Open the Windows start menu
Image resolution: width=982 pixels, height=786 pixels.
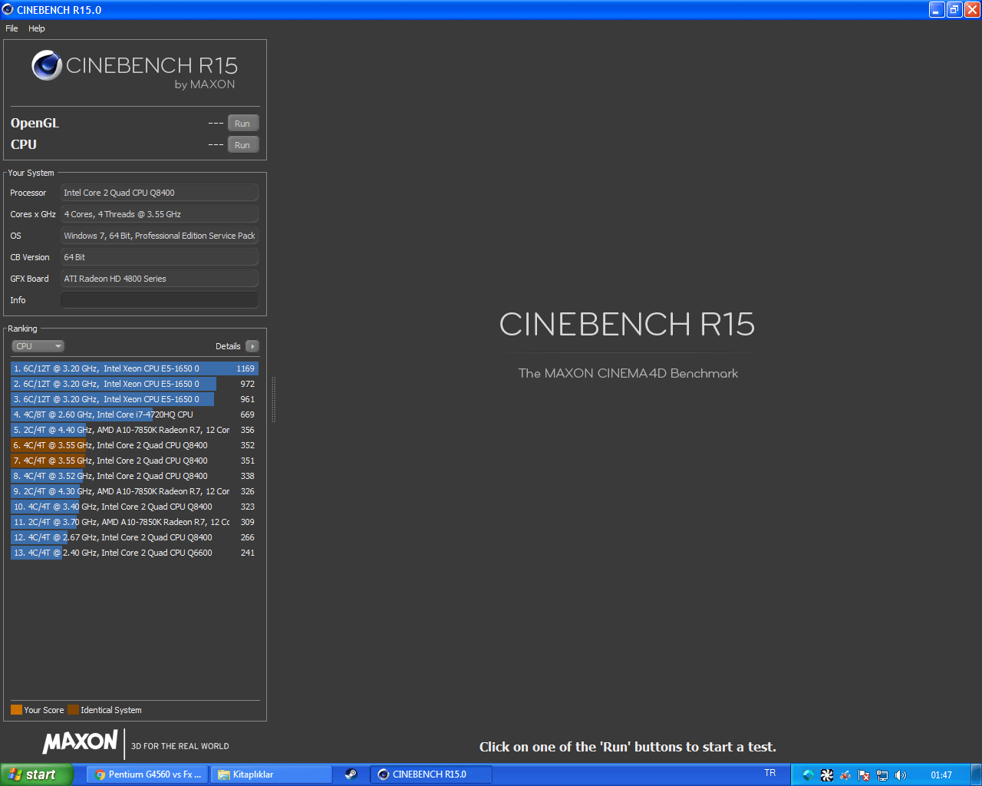pyautogui.click(x=36, y=774)
